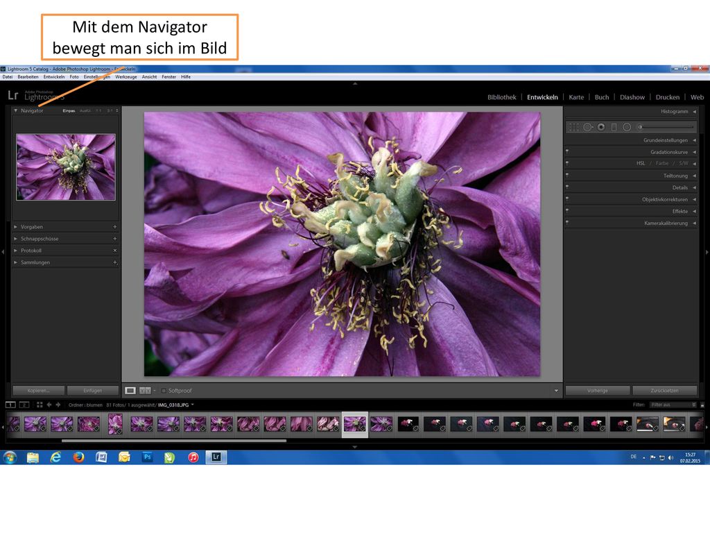Click the Zurücksetzen button
Screen dimensions: 710x533
pyautogui.click(x=665, y=390)
